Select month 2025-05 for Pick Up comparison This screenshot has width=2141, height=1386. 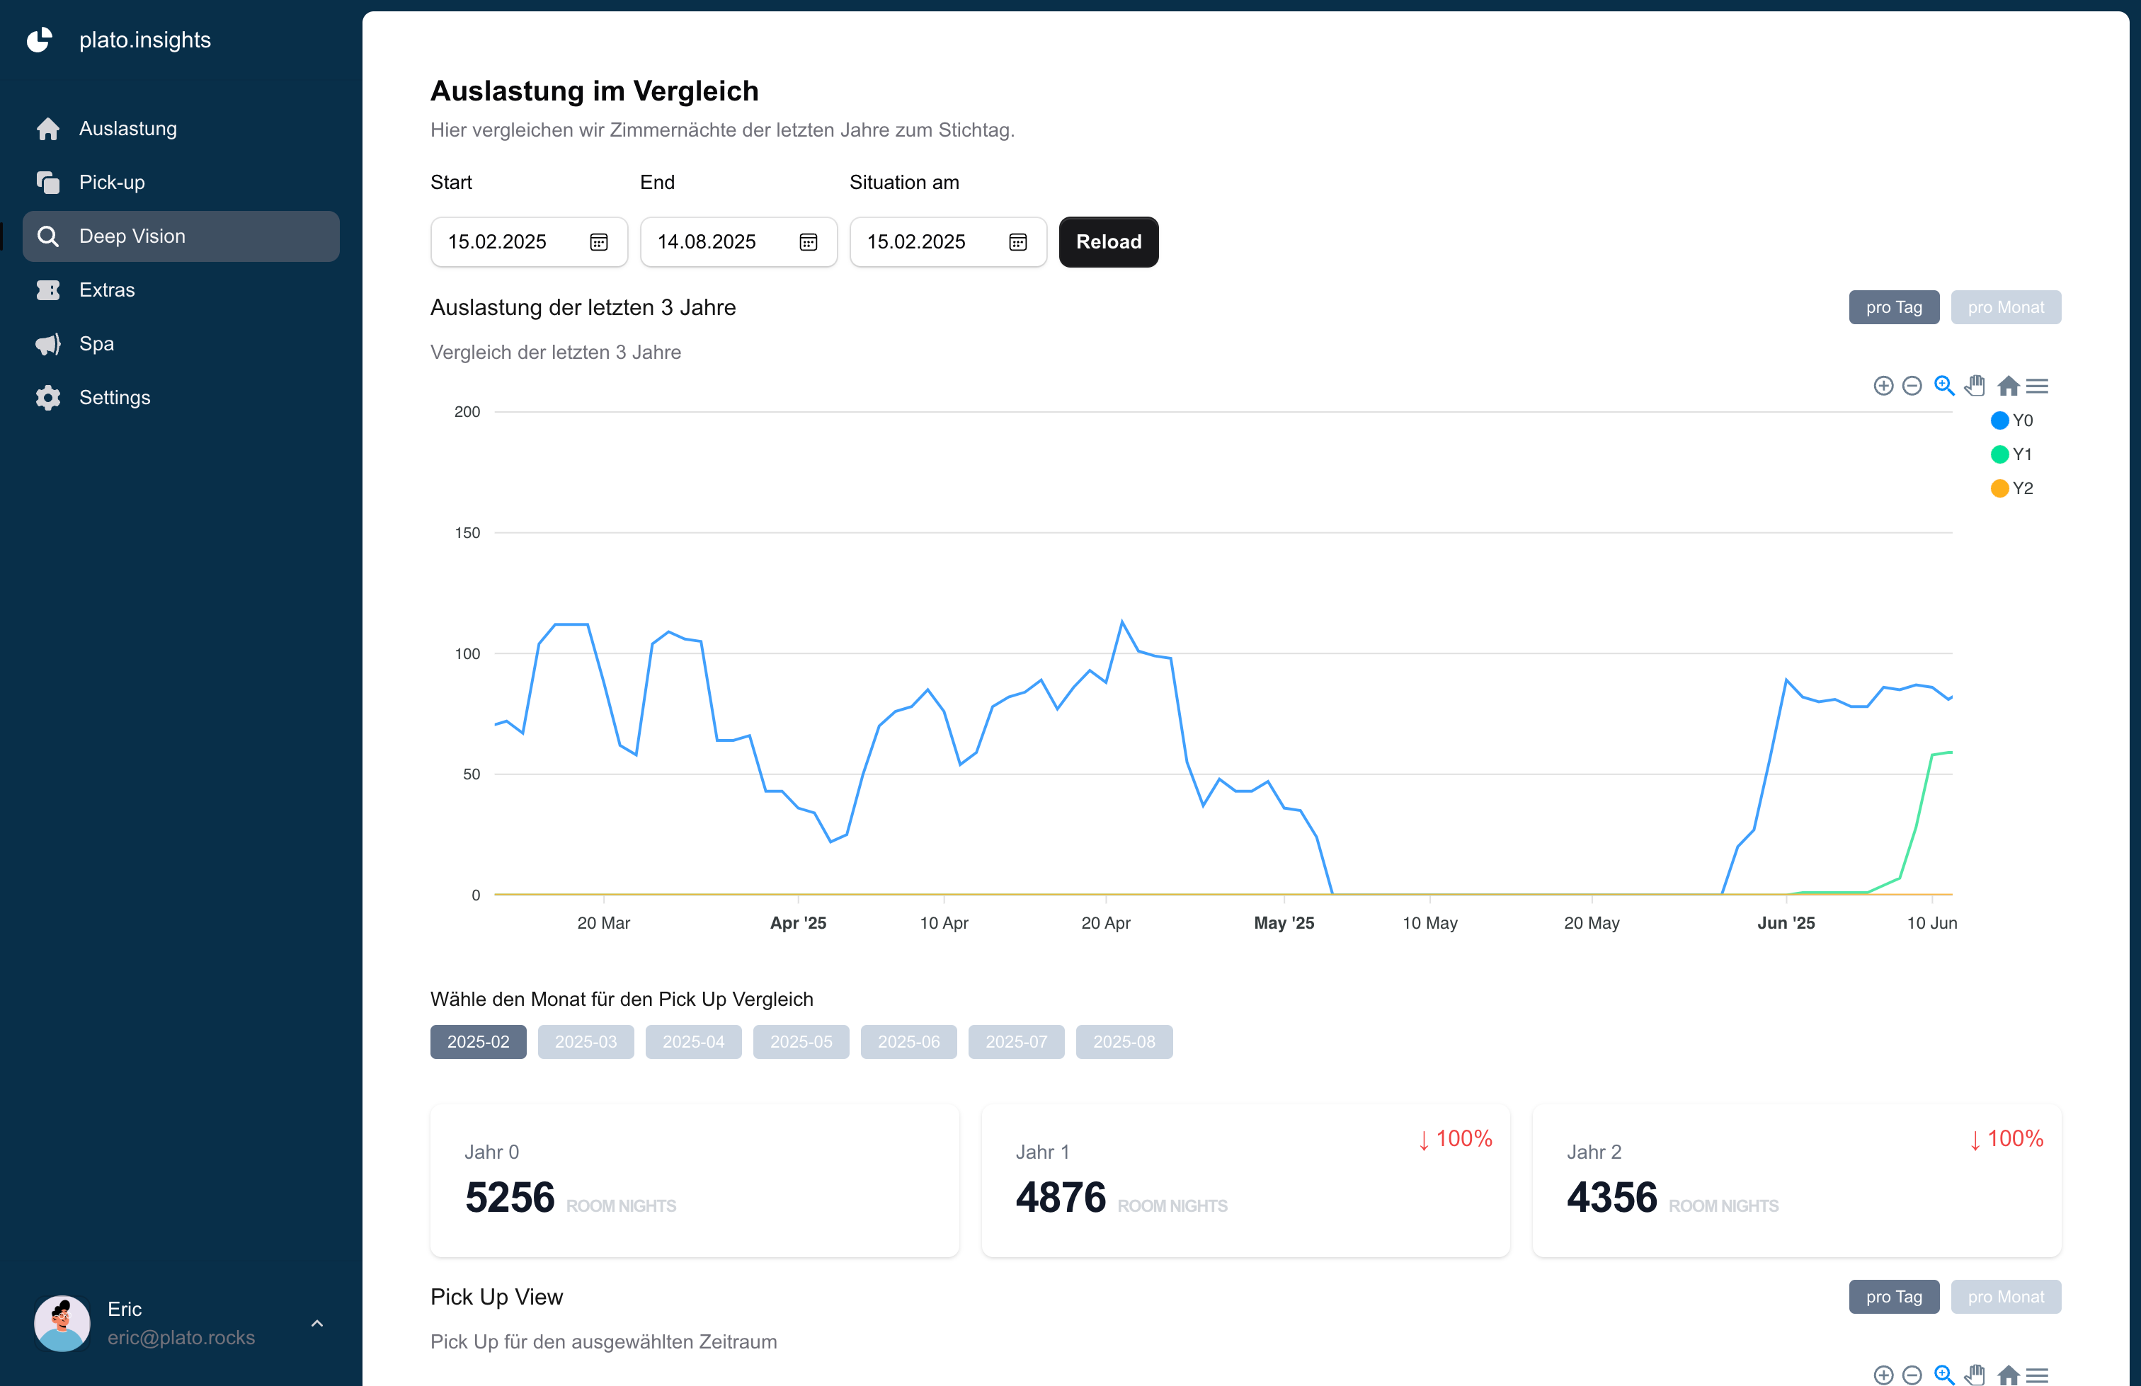pyautogui.click(x=801, y=1041)
